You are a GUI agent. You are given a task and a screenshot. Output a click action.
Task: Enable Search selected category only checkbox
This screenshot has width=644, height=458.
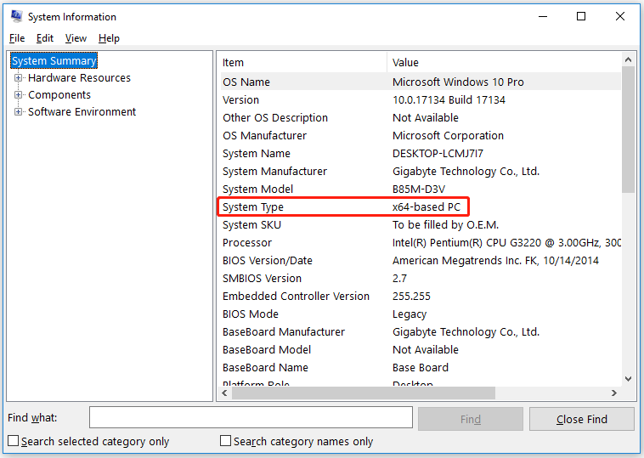point(14,441)
